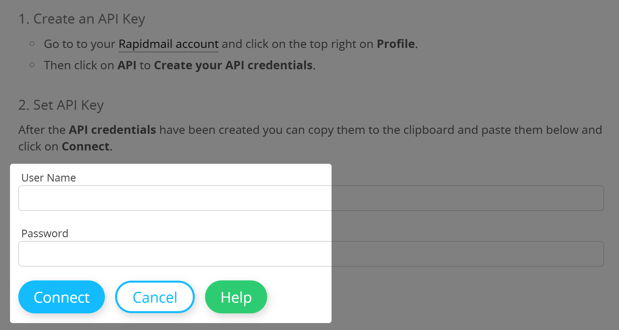Follow the Rapidmail account link
Viewport: 619px width, 330px height.
click(168, 44)
